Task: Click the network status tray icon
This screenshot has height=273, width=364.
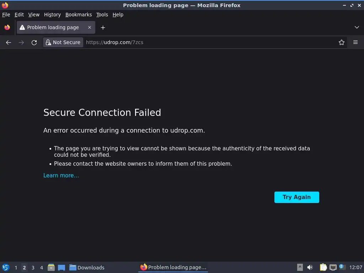Action: click(x=333, y=267)
